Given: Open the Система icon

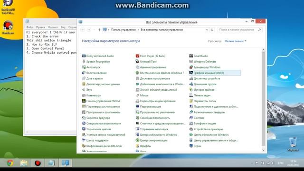Looking at the screenshot, I should (191, 118).
